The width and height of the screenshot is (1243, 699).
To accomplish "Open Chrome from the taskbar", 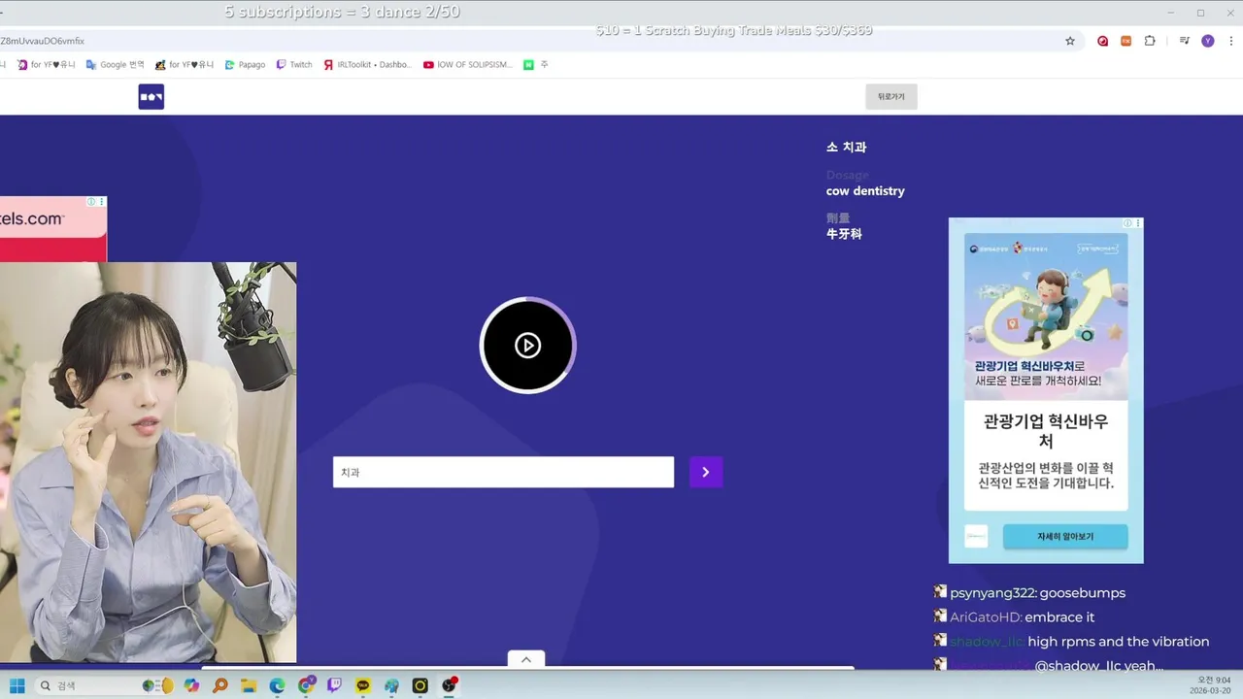I will [x=306, y=685].
